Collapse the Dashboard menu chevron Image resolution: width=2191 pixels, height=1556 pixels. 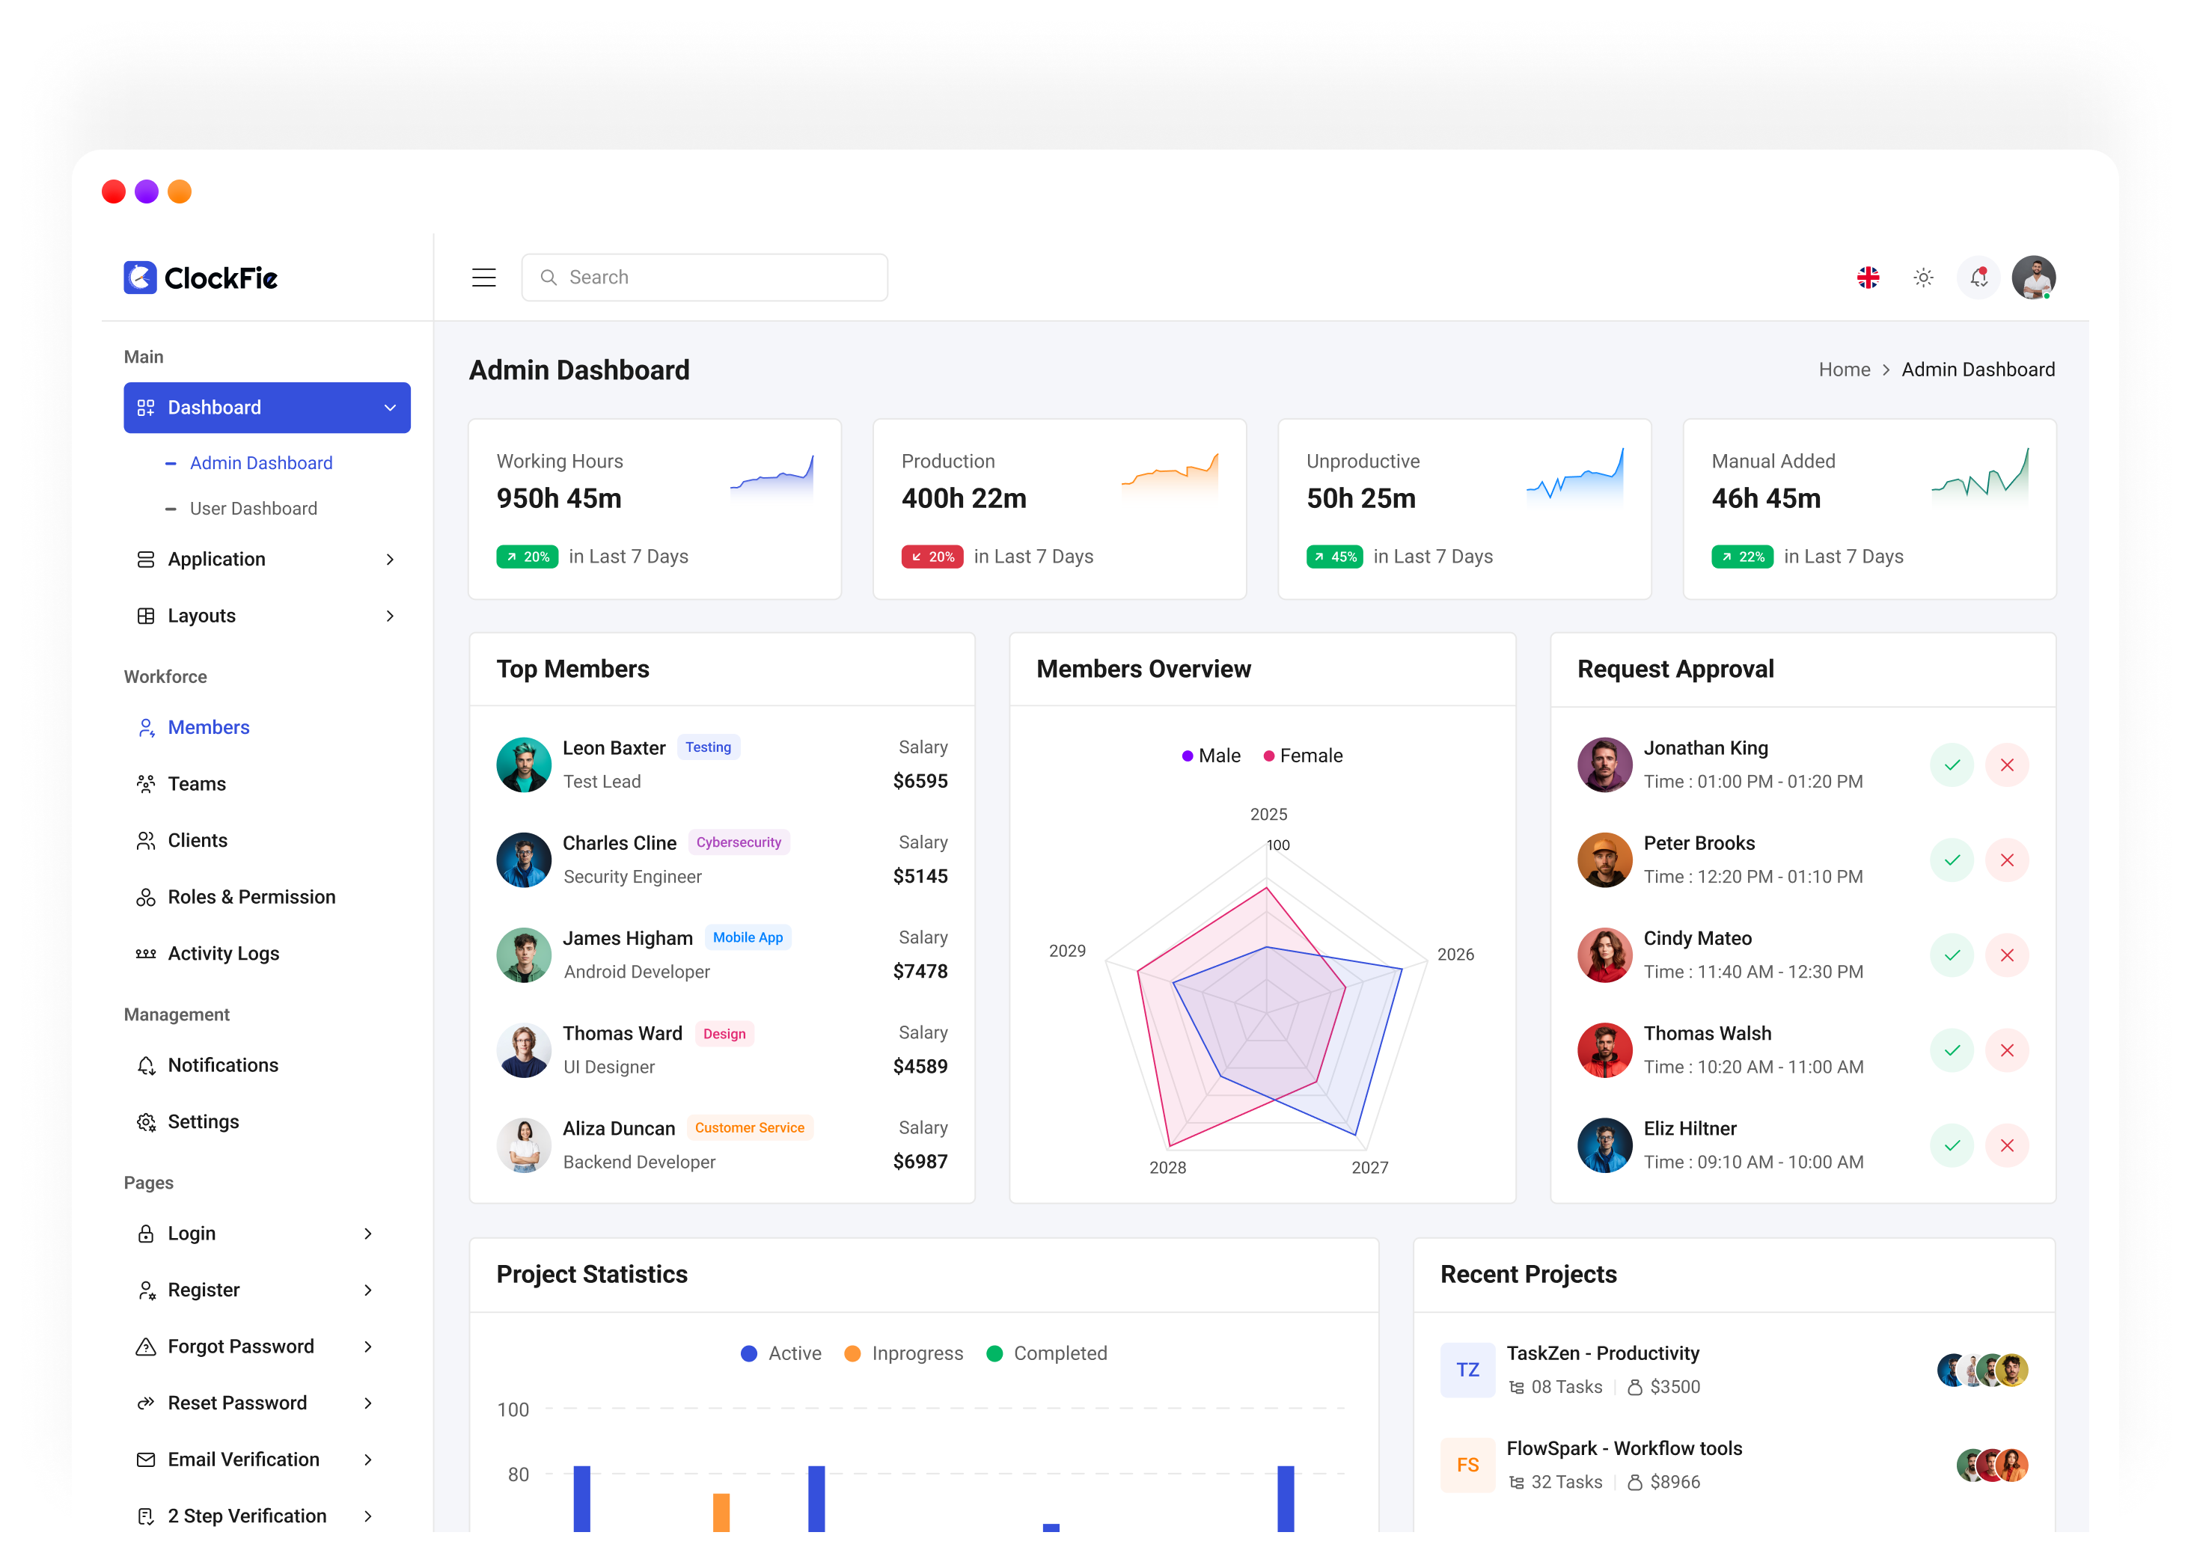coord(390,408)
